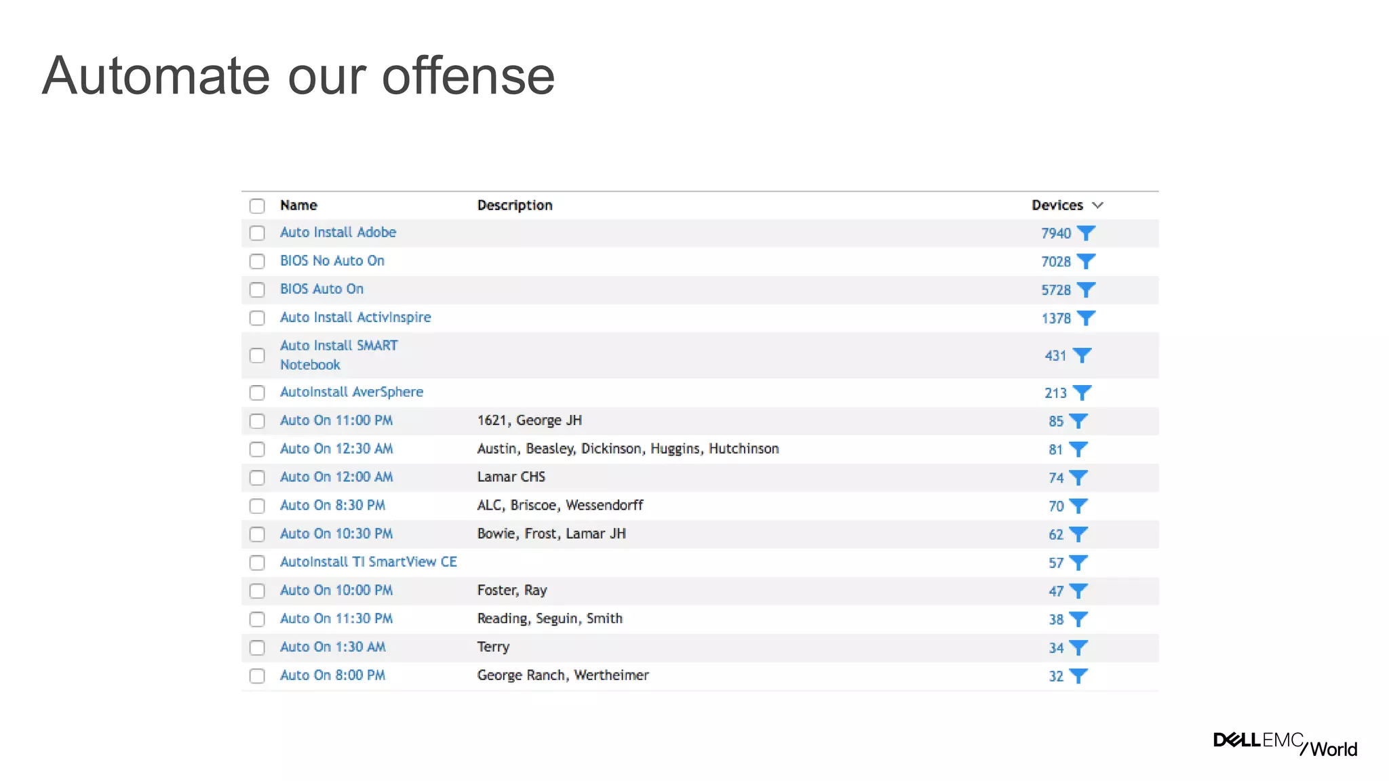Image resolution: width=1389 pixels, height=781 pixels.
Task: Open the 5728 device count link
Action: click(1056, 291)
